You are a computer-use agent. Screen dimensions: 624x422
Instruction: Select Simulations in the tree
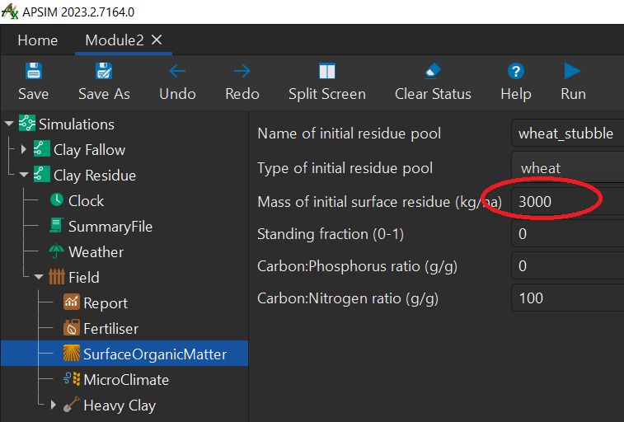tap(77, 124)
